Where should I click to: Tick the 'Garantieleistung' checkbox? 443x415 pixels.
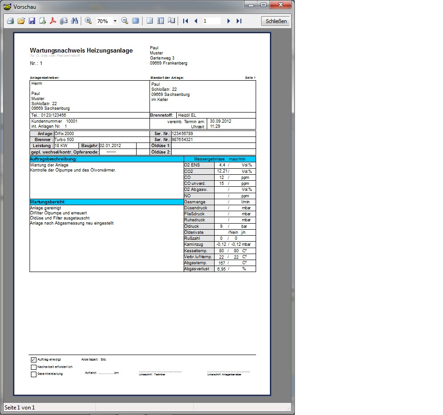coord(33,374)
